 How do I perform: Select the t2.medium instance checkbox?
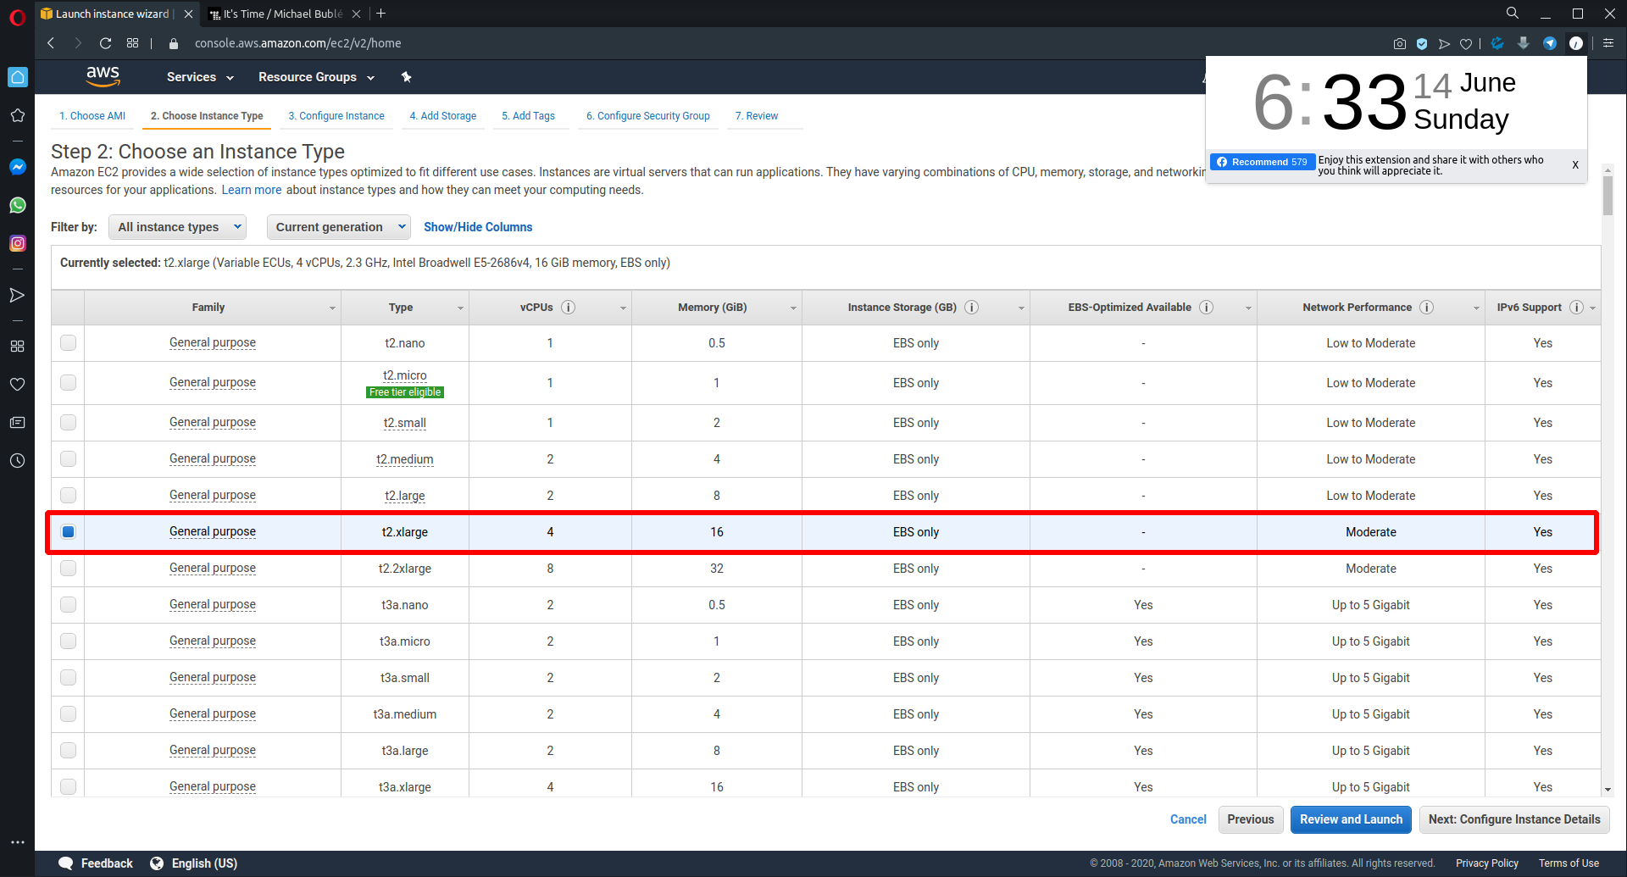(69, 459)
